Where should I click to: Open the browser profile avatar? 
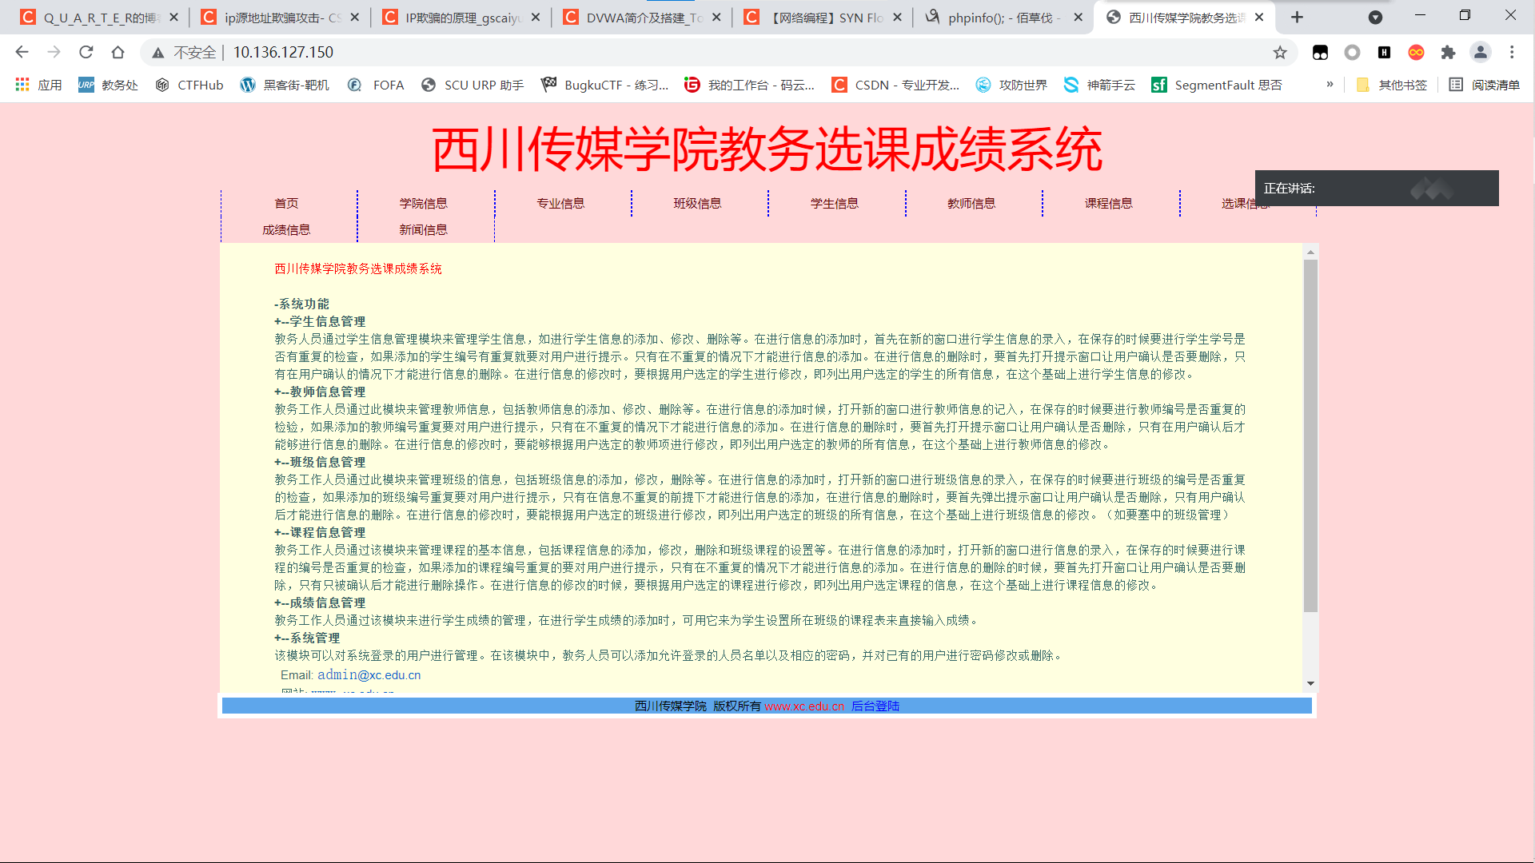pyautogui.click(x=1481, y=52)
